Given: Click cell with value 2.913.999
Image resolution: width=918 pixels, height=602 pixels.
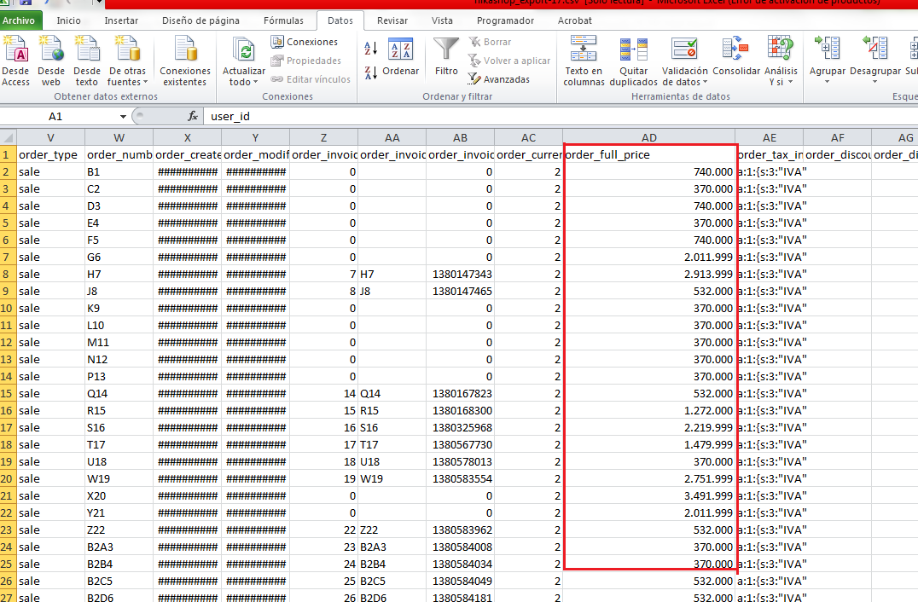Looking at the screenshot, I should [x=648, y=274].
